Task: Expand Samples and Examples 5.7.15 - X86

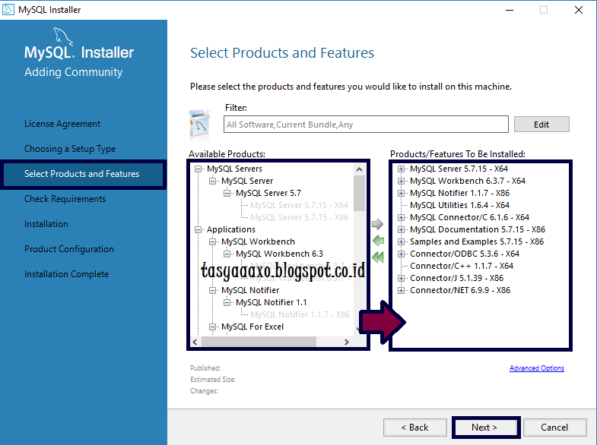Action: [401, 241]
